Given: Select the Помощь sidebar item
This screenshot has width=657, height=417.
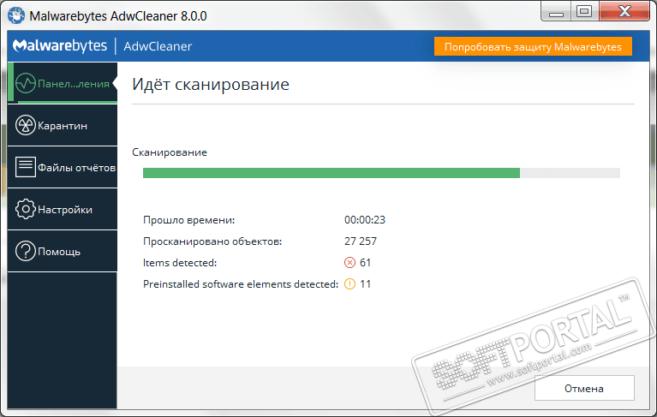Looking at the screenshot, I should [x=63, y=251].
